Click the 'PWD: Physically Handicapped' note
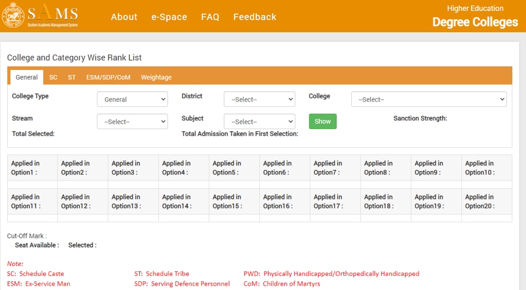 pyautogui.click(x=331, y=274)
